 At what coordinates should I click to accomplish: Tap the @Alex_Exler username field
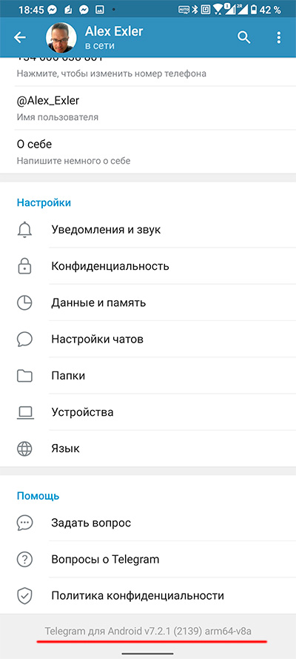(148, 108)
